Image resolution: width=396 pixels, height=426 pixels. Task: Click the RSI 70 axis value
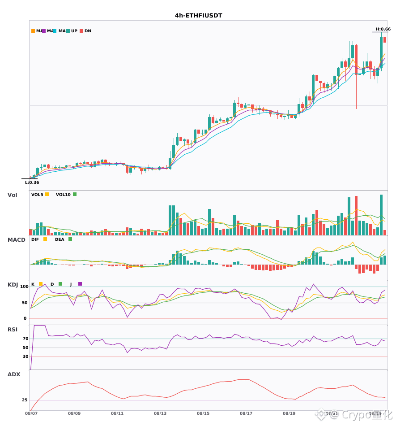(x=26, y=339)
